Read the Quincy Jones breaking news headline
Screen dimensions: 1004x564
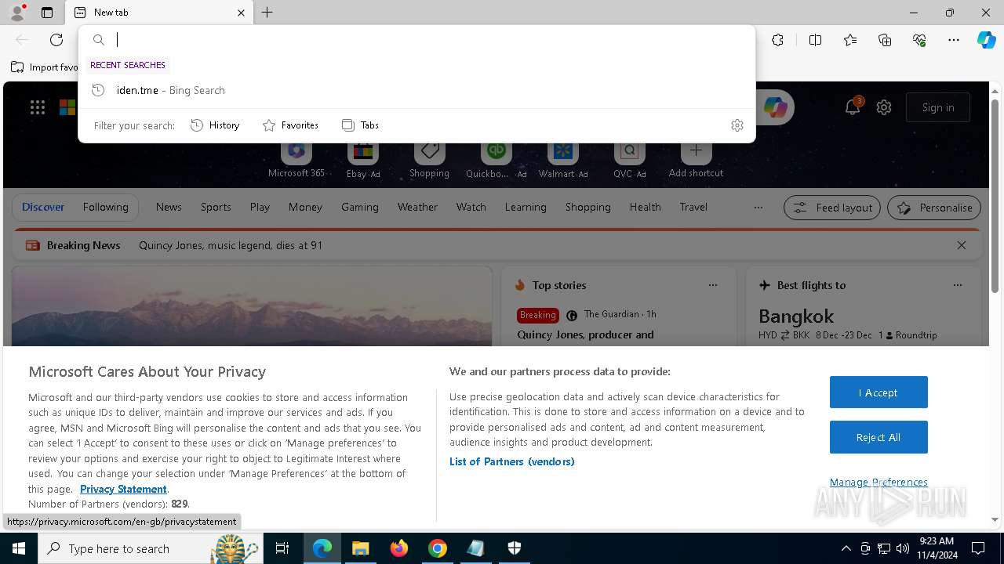tap(231, 245)
